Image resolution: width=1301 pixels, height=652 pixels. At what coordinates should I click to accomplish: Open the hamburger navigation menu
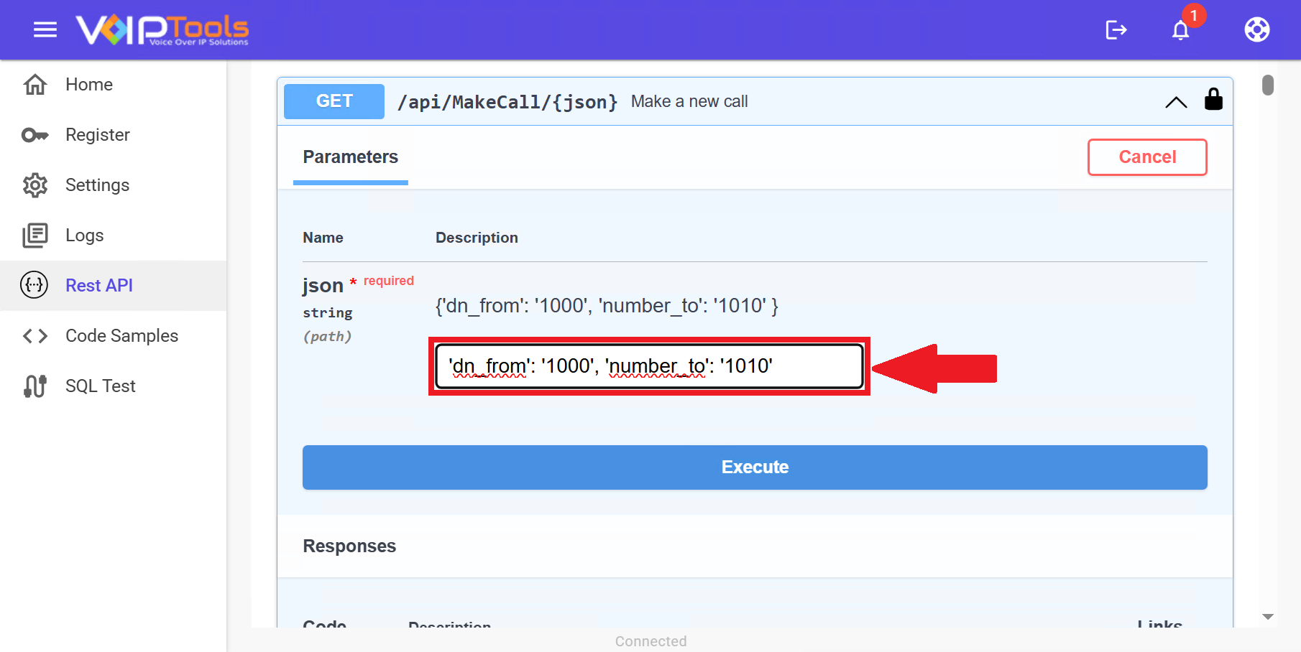click(45, 29)
